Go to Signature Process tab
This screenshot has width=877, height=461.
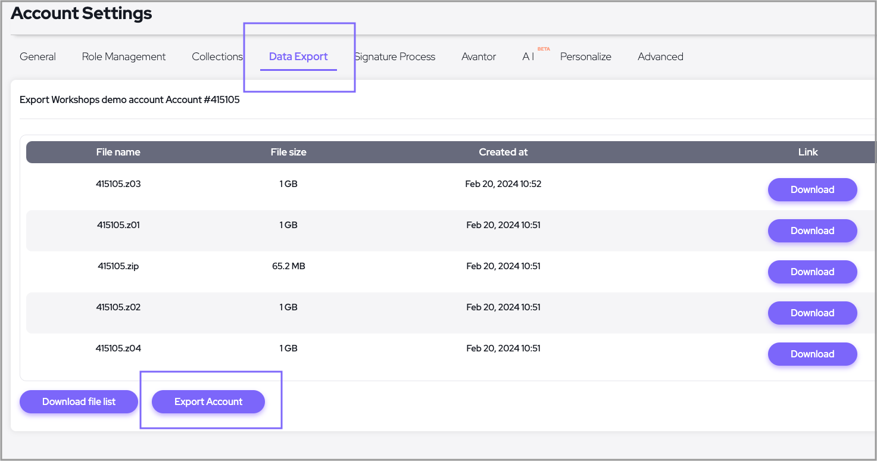(x=395, y=57)
